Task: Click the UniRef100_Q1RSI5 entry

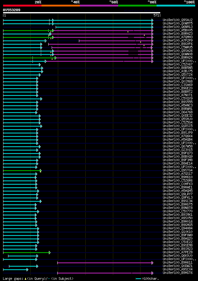Action: [178, 126]
